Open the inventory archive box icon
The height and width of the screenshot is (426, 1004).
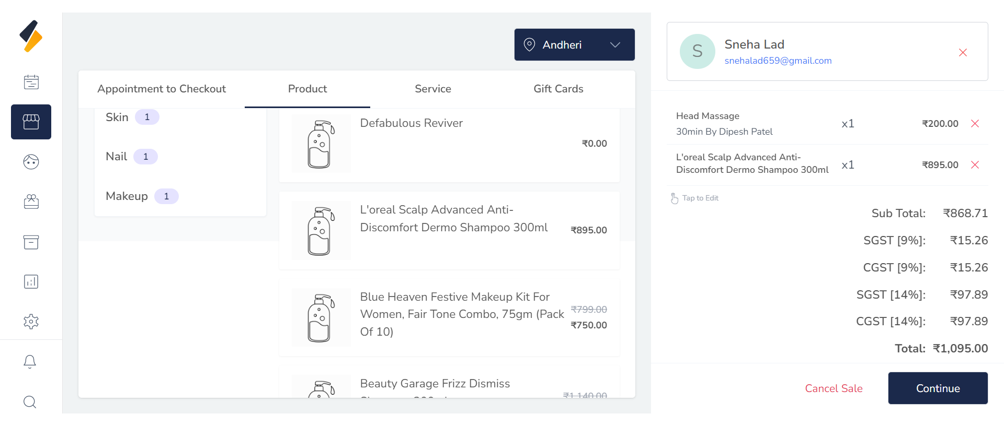point(31,242)
